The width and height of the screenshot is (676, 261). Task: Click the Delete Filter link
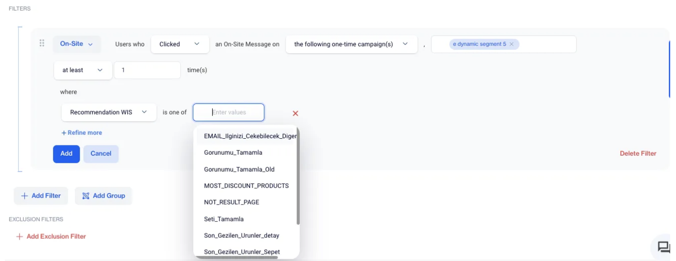click(638, 154)
